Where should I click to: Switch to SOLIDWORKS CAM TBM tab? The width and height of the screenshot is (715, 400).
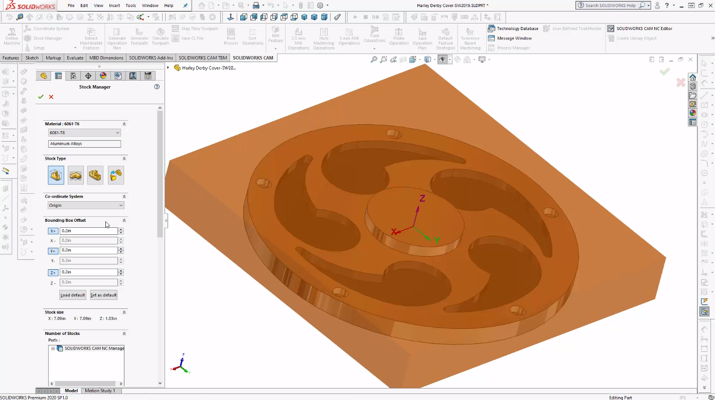tap(203, 58)
